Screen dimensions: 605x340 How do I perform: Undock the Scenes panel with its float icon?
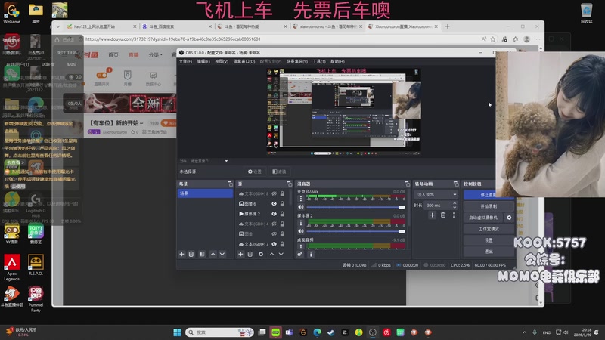click(230, 184)
